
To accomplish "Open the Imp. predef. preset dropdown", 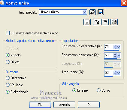I will click(85, 12).
